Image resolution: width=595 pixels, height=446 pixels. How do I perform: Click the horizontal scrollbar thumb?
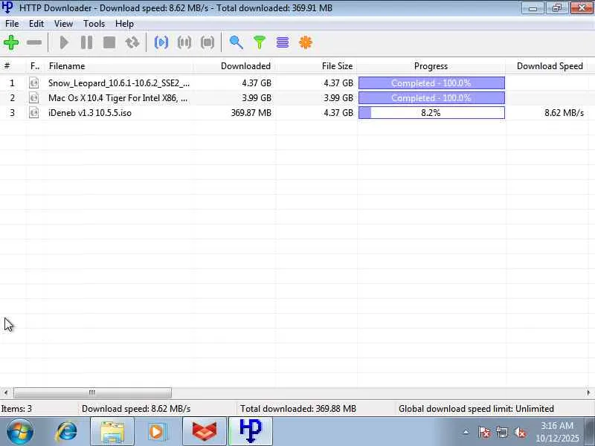point(92,392)
